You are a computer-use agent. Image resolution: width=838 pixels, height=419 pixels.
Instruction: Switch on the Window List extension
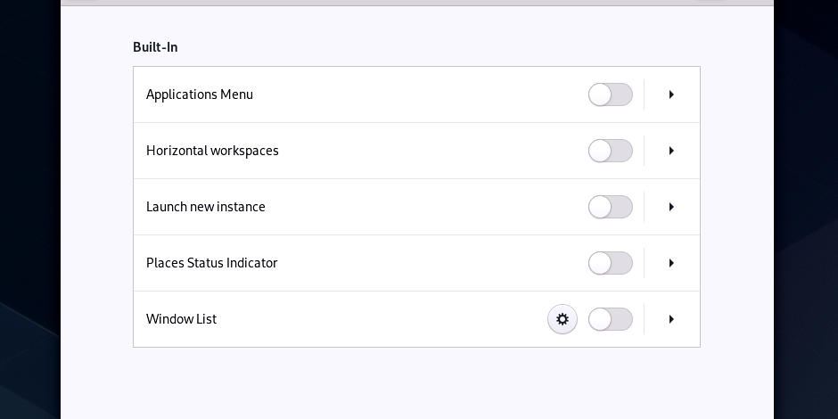pos(611,319)
